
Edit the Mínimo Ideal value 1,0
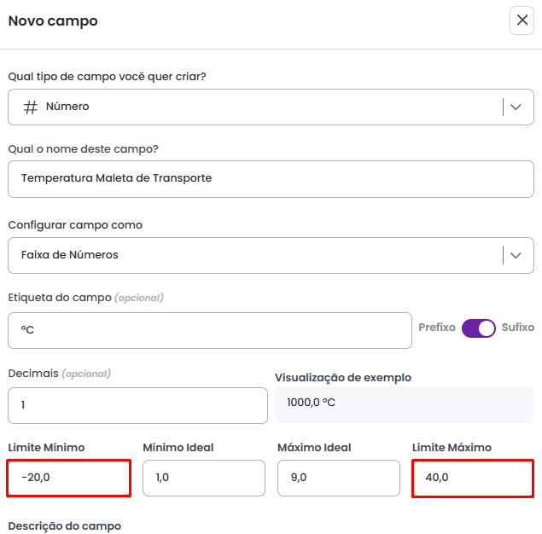pyautogui.click(x=203, y=479)
